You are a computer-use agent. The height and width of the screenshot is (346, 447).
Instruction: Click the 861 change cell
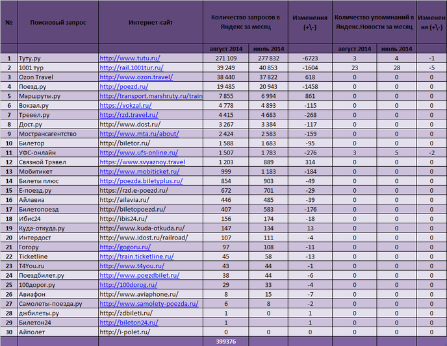pyautogui.click(x=310, y=96)
